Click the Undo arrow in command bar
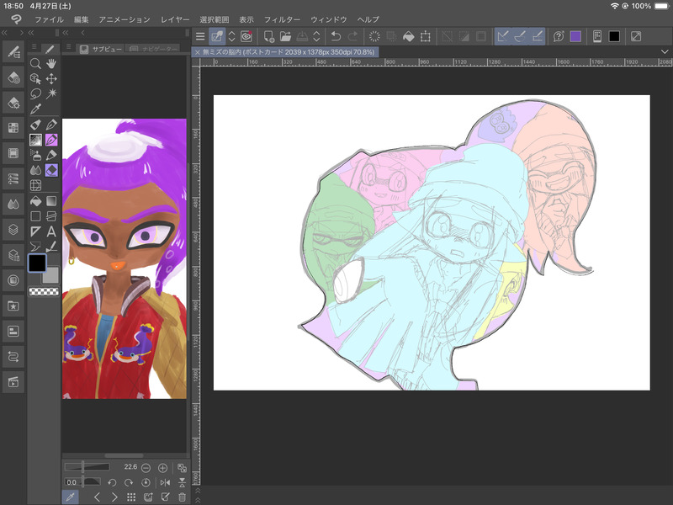Viewport: 673px width, 505px height. click(x=336, y=36)
